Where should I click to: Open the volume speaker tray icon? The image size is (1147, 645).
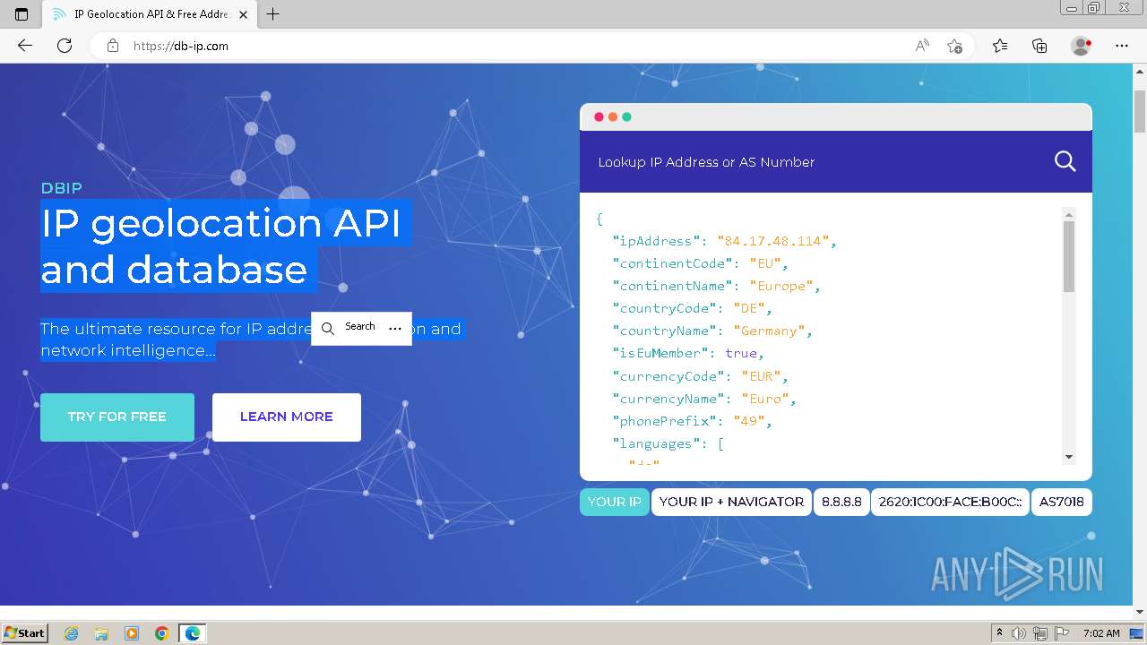1019,633
